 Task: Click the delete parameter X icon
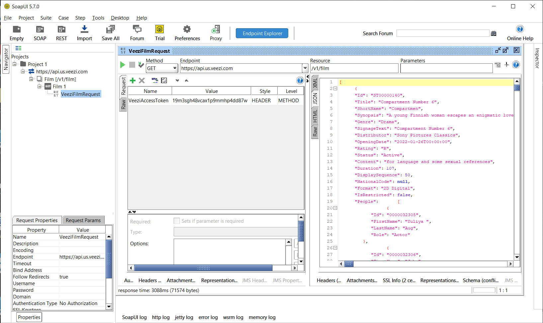pyautogui.click(x=142, y=80)
